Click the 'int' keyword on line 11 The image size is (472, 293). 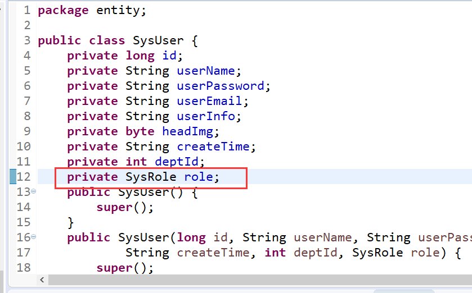(x=136, y=162)
